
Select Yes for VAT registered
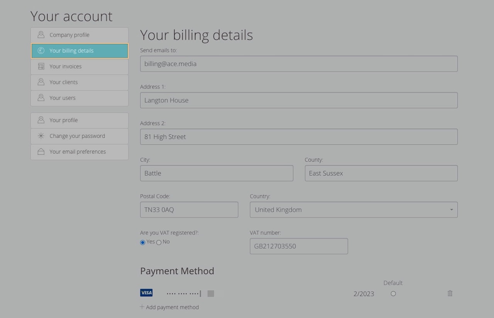point(143,243)
